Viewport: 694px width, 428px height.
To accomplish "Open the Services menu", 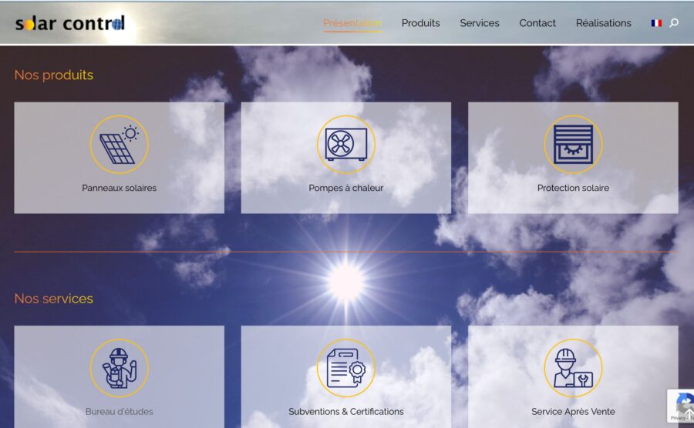I will [x=480, y=23].
